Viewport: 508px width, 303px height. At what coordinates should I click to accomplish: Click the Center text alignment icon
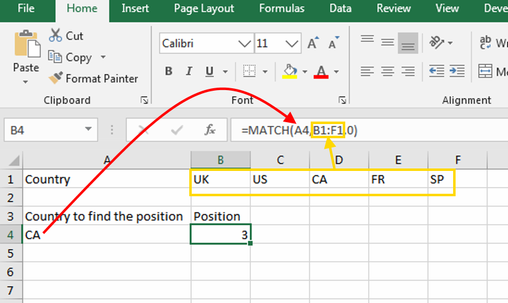pos(387,71)
